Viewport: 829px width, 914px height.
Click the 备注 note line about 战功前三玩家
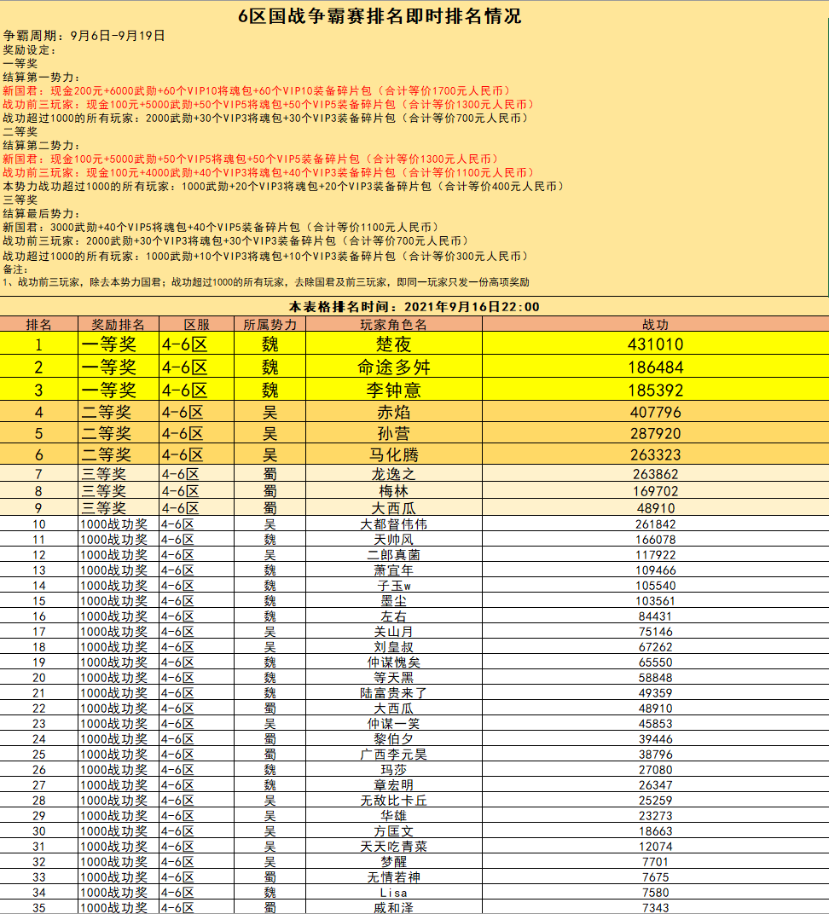(266, 282)
